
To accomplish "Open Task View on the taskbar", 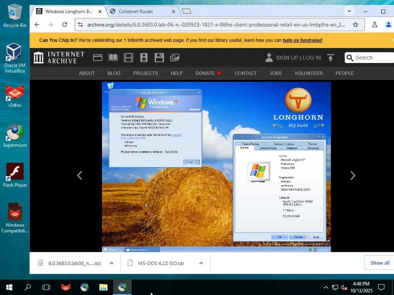I will (46, 287).
